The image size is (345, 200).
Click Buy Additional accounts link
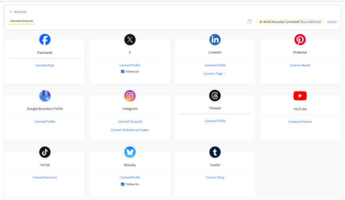pyautogui.click(x=311, y=22)
